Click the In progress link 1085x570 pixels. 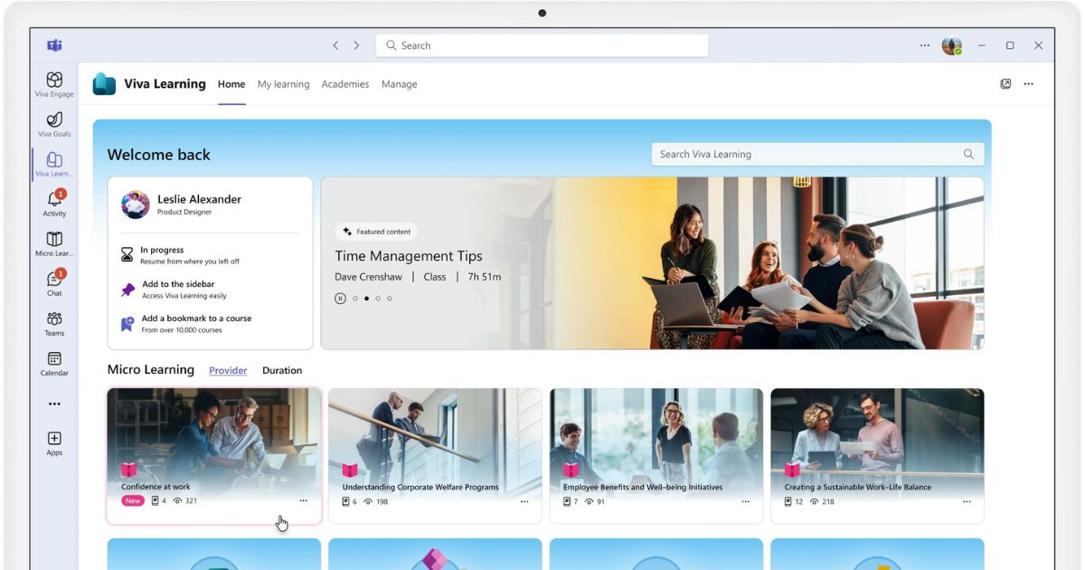pos(162,251)
